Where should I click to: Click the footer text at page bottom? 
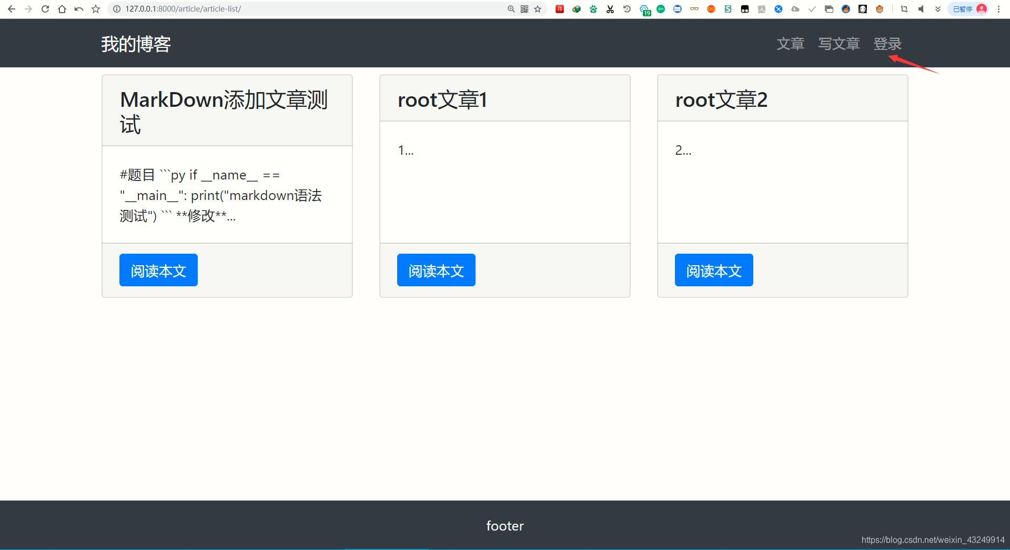point(505,526)
